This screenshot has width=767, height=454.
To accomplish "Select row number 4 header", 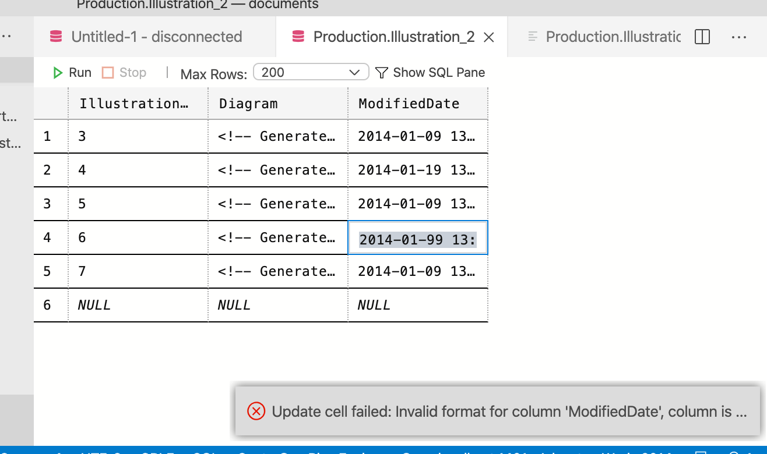I will (x=51, y=238).
